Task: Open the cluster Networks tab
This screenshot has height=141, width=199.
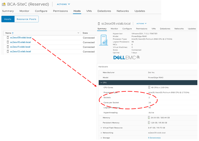Action: [122, 11]
